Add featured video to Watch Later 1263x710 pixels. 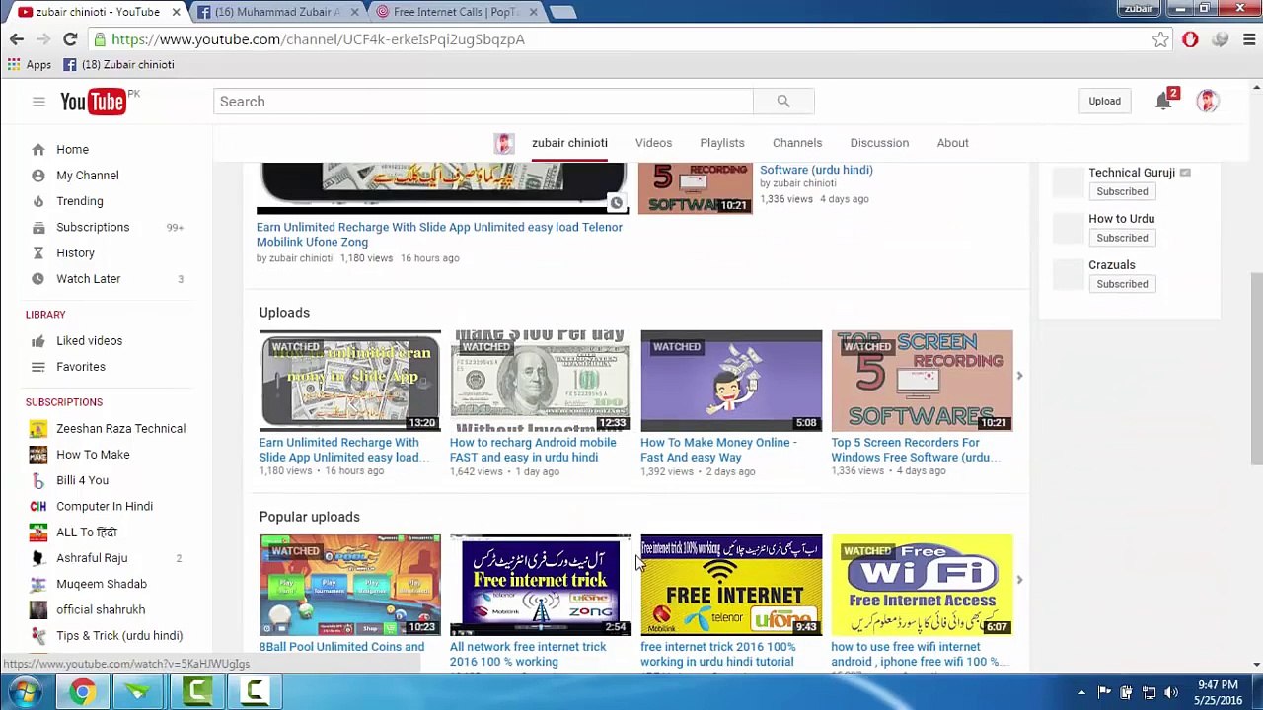616,203
